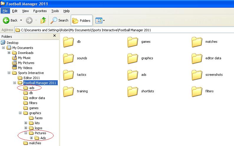Select the editor data folder icon in main pane
This screenshot has width=234, height=146.
(197, 58)
